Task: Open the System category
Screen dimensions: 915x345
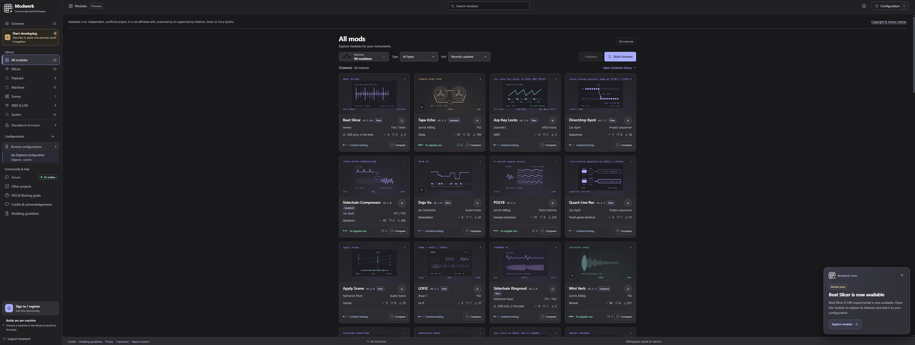Action: [x=31, y=114]
